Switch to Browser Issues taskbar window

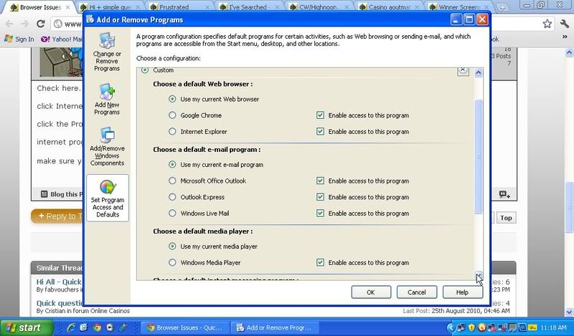(185, 327)
